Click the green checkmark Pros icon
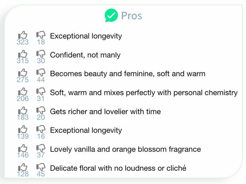The height and width of the screenshot is (184, 246). 111,15
